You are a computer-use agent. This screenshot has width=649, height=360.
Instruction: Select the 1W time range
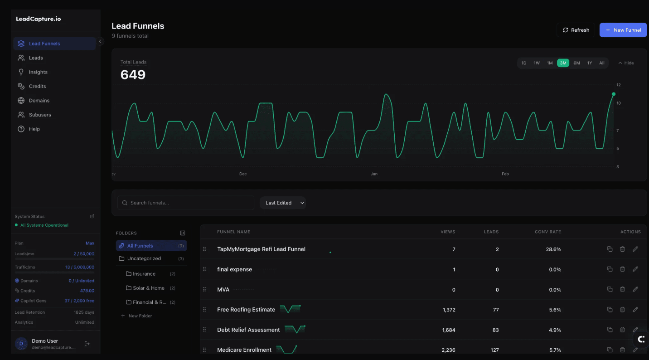tap(537, 63)
